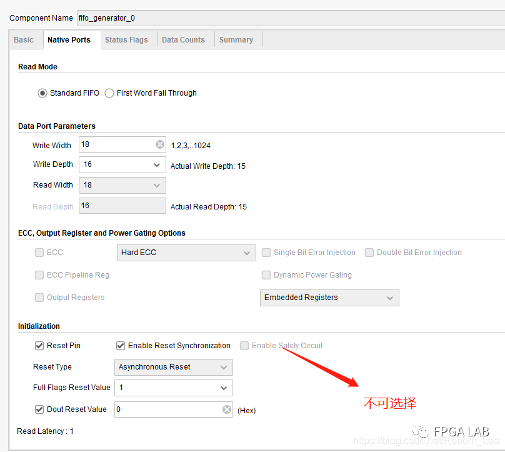505x452 pixels.
Task: Open the Summary tab
Action: pyautogui.click(x=236, y=40)
